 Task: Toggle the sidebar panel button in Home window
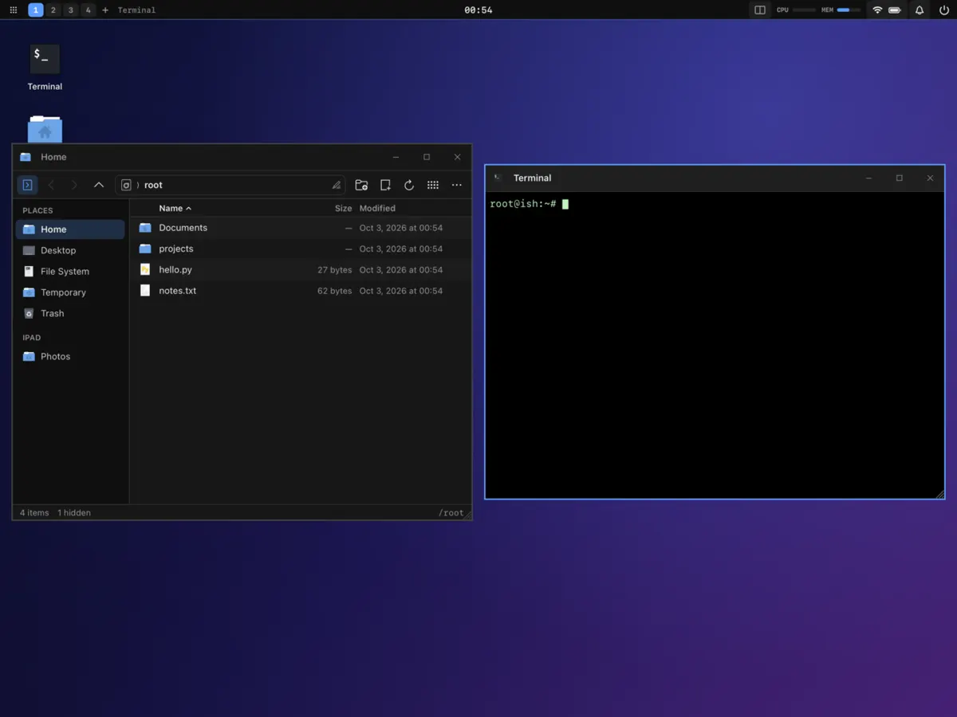click(27, 185)
